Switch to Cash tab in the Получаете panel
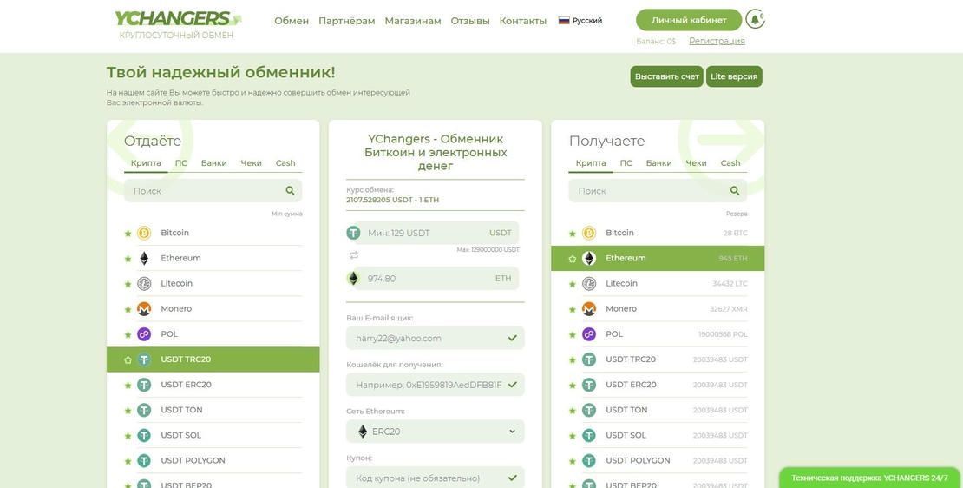Viewport: 963px width, 488px height. (x=730, y=163)
